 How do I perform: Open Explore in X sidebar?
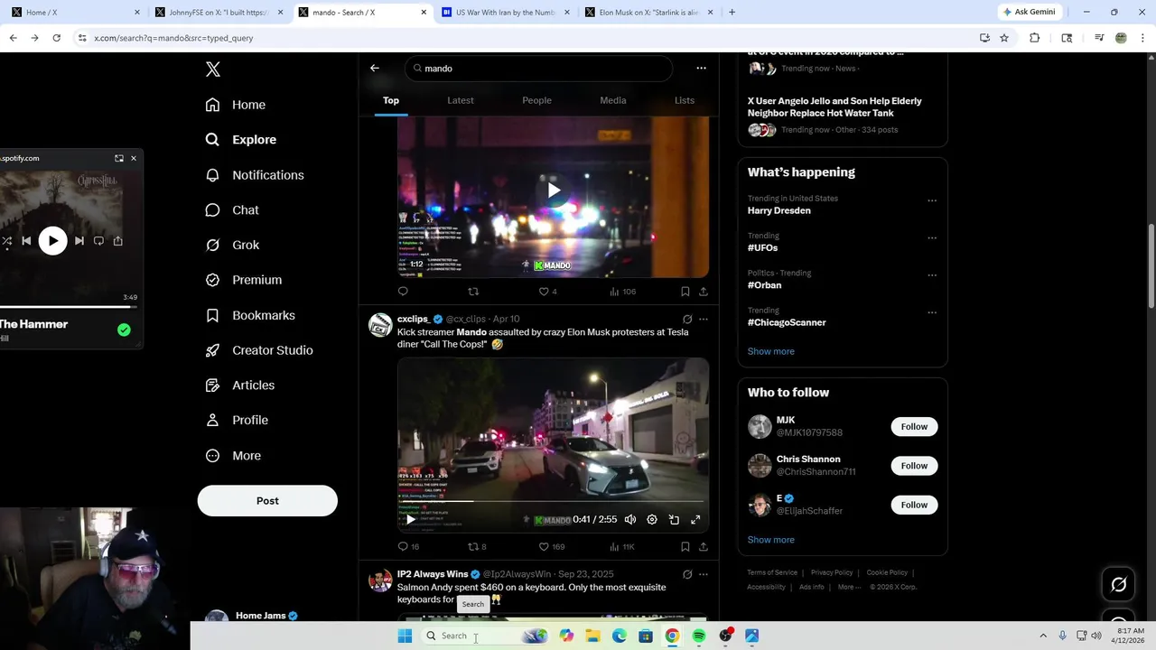(241, 140)
